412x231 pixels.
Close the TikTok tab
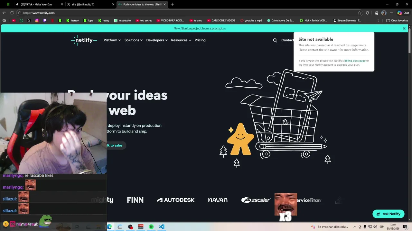click(x=62, y=4)
